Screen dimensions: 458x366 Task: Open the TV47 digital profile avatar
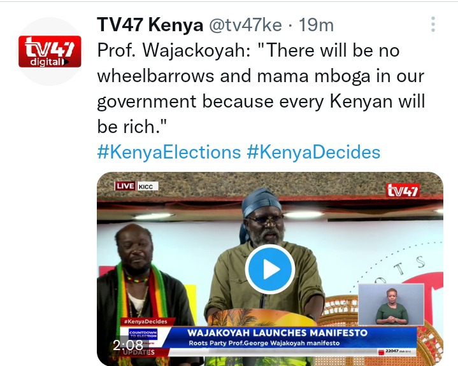50,52
